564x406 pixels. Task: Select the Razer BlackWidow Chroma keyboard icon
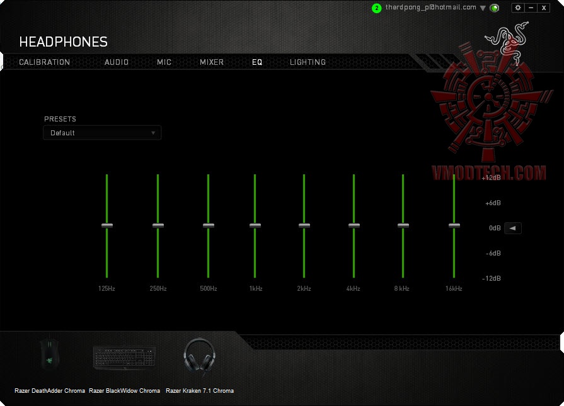[x=124, y=357]
